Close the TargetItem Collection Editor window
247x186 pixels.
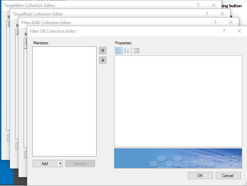tap(214, 5)
